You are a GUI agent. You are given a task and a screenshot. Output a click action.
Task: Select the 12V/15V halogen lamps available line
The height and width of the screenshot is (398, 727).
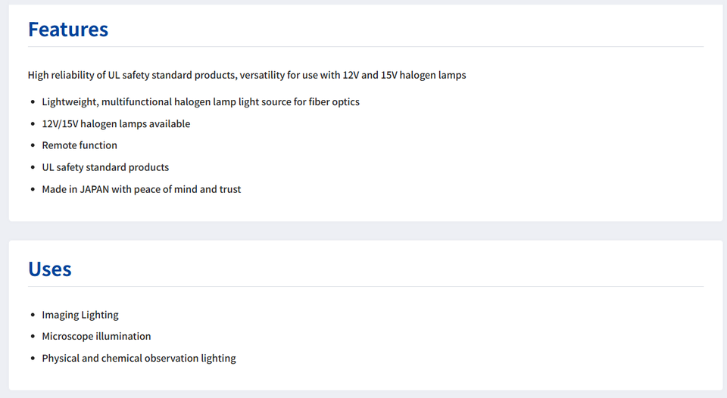116,123
